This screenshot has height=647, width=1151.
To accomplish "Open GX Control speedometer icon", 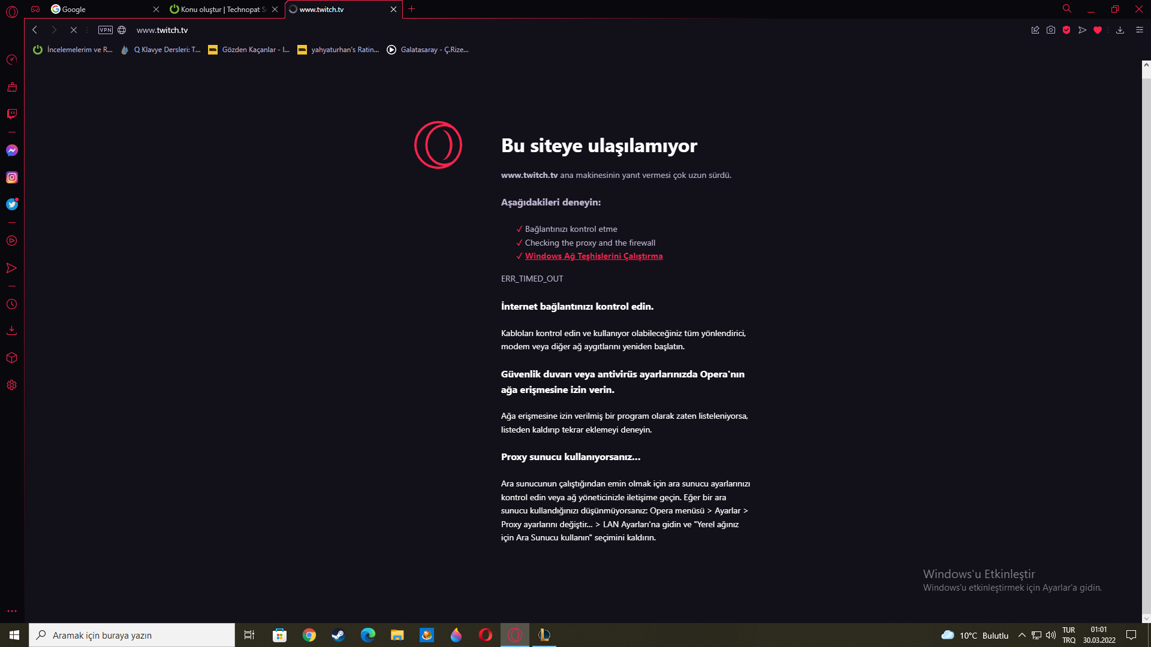I will coord(11,59).
